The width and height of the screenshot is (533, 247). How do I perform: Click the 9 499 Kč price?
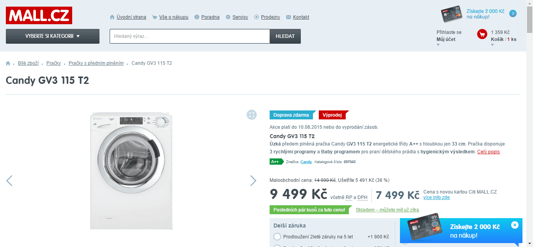(298, 194)
